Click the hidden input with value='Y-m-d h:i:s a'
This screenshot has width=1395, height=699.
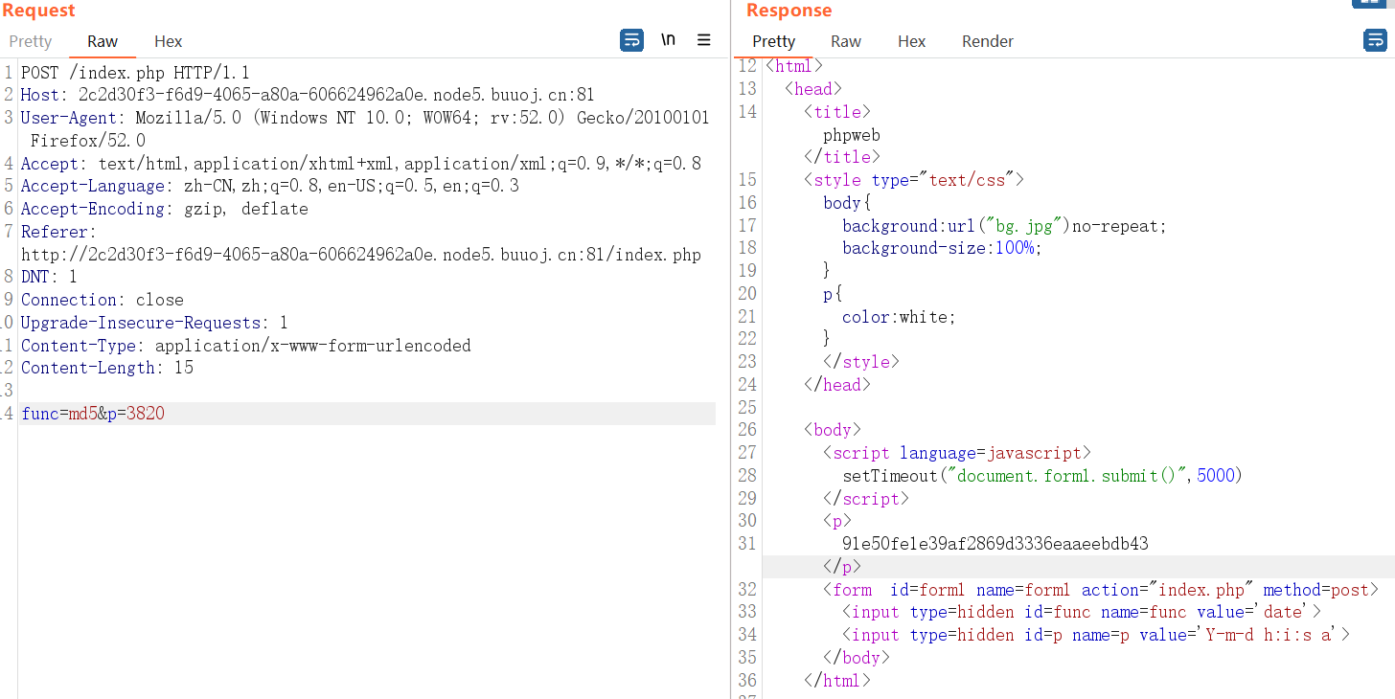tap(1096, 635)
